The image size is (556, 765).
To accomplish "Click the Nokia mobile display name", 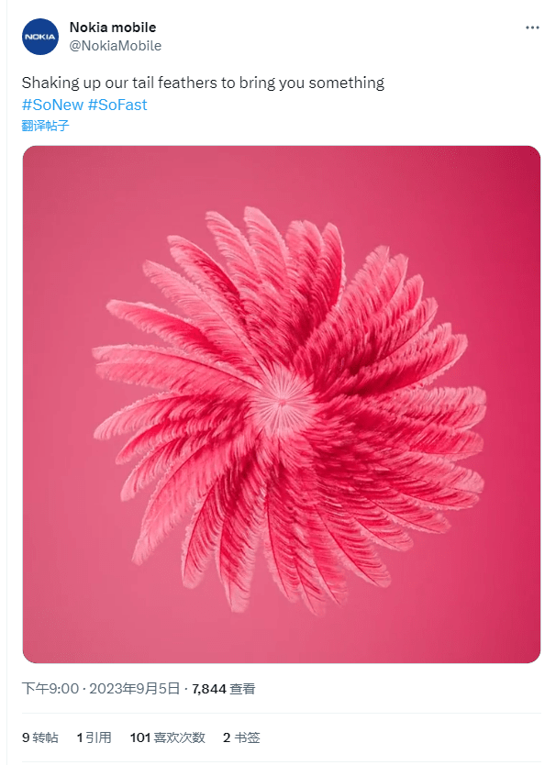I will click(113, 28).
